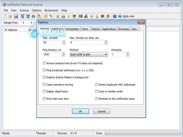The width and height of the screenshot is (183, 137).
Task: Increase Max. threads with up arrow
Action: click(64, 41)
